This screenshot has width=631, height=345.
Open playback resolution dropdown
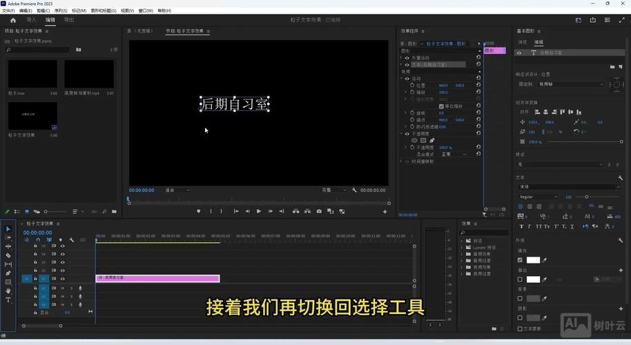click(333, 190)
